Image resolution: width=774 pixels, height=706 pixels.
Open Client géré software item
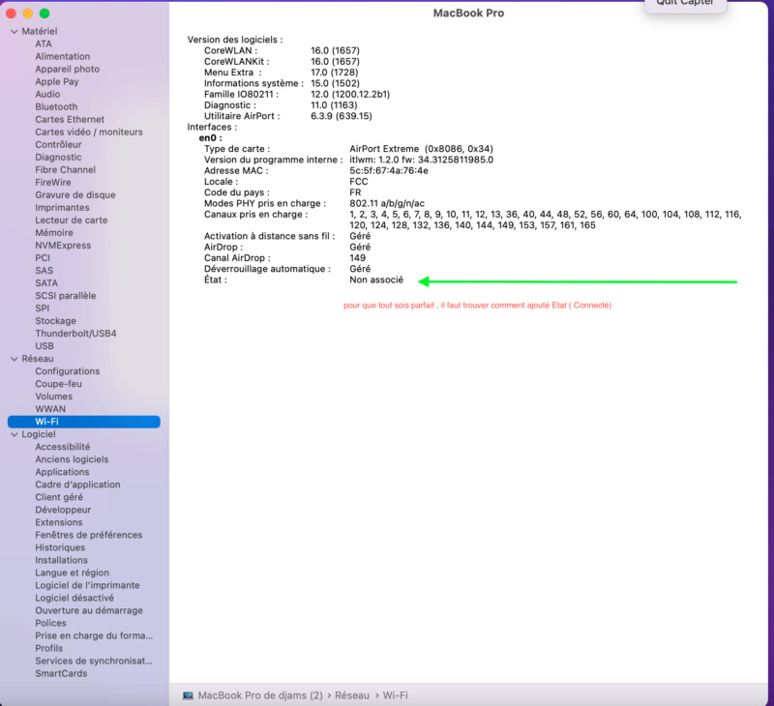pos(59,497)
